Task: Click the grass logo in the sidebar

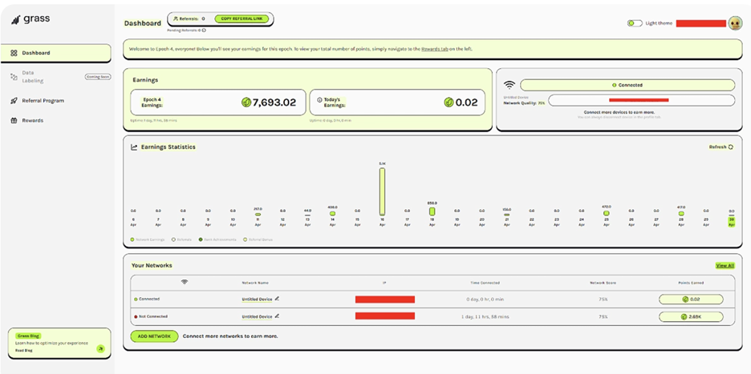Action: coord(30,19)
